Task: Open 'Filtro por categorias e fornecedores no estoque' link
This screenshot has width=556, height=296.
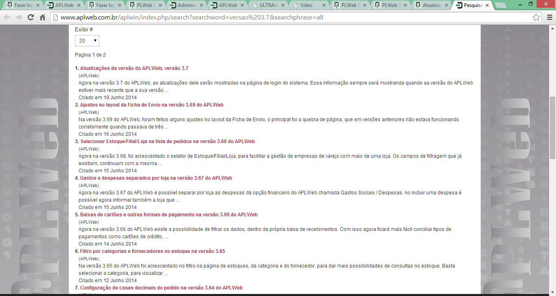Action: [x=153, y=251]
